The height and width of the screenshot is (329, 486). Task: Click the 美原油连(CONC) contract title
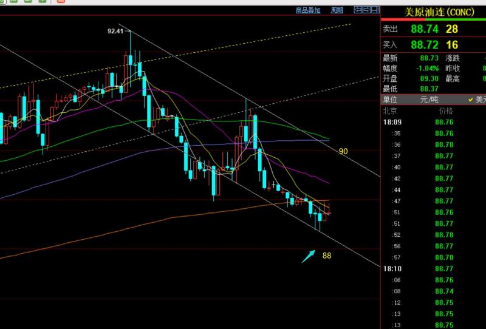[439, 12]
